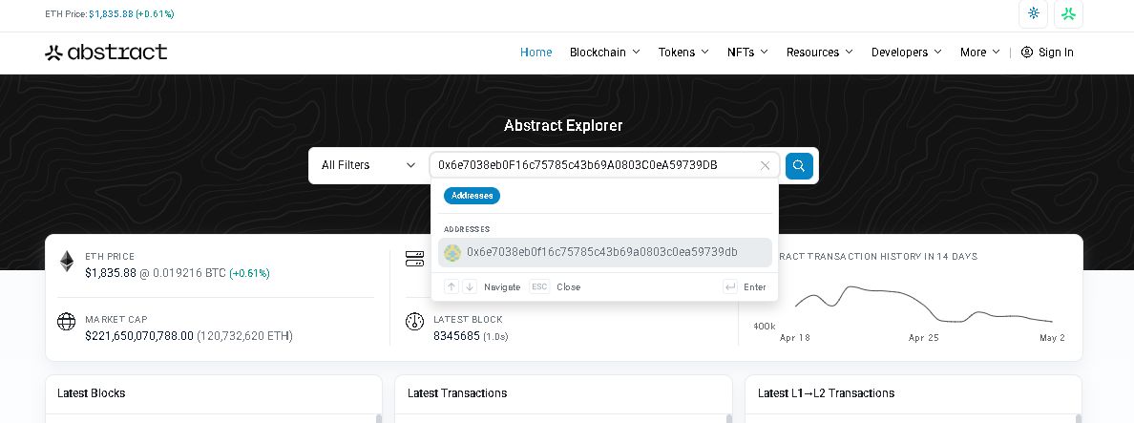Open the Resources menu
This screenshot has height=423, width=1134.
pyautogui.click(x=819, y=53)
